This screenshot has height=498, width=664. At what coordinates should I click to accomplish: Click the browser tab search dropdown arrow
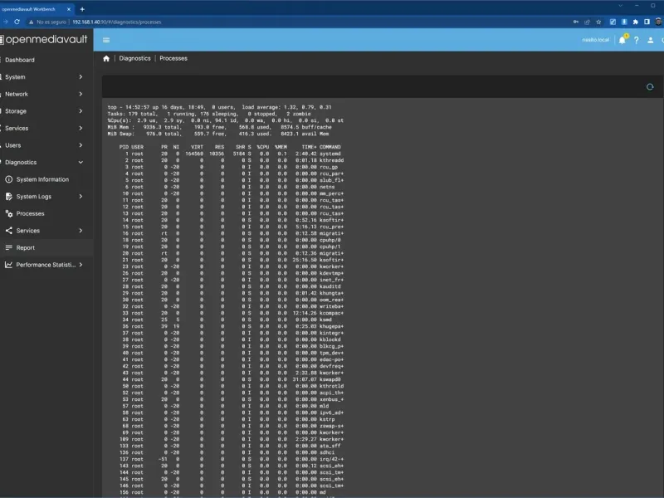pos(620,6)
